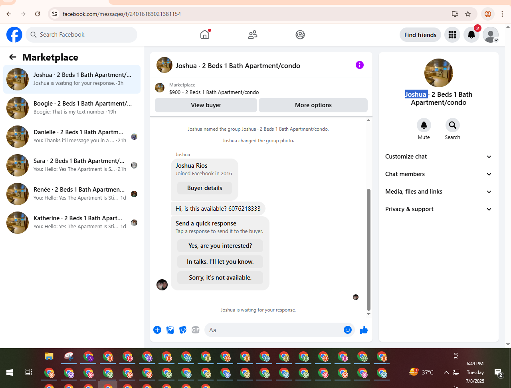Image resolution: width=511 pixels, height=388 pixels.
Task: Send 'Yes, are you interested?' quick response
Action: tap(220, 246)
